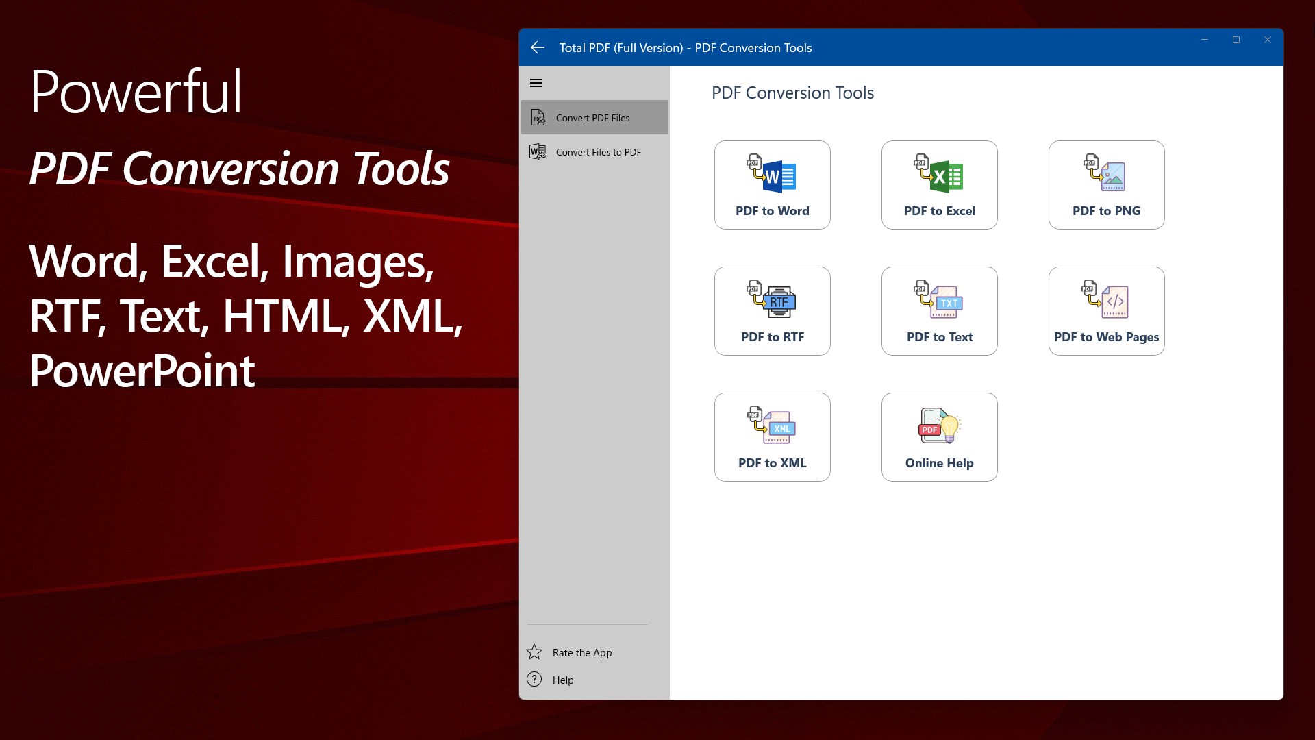Click the Help question mark icon
1315x740 pixels.
534,679
